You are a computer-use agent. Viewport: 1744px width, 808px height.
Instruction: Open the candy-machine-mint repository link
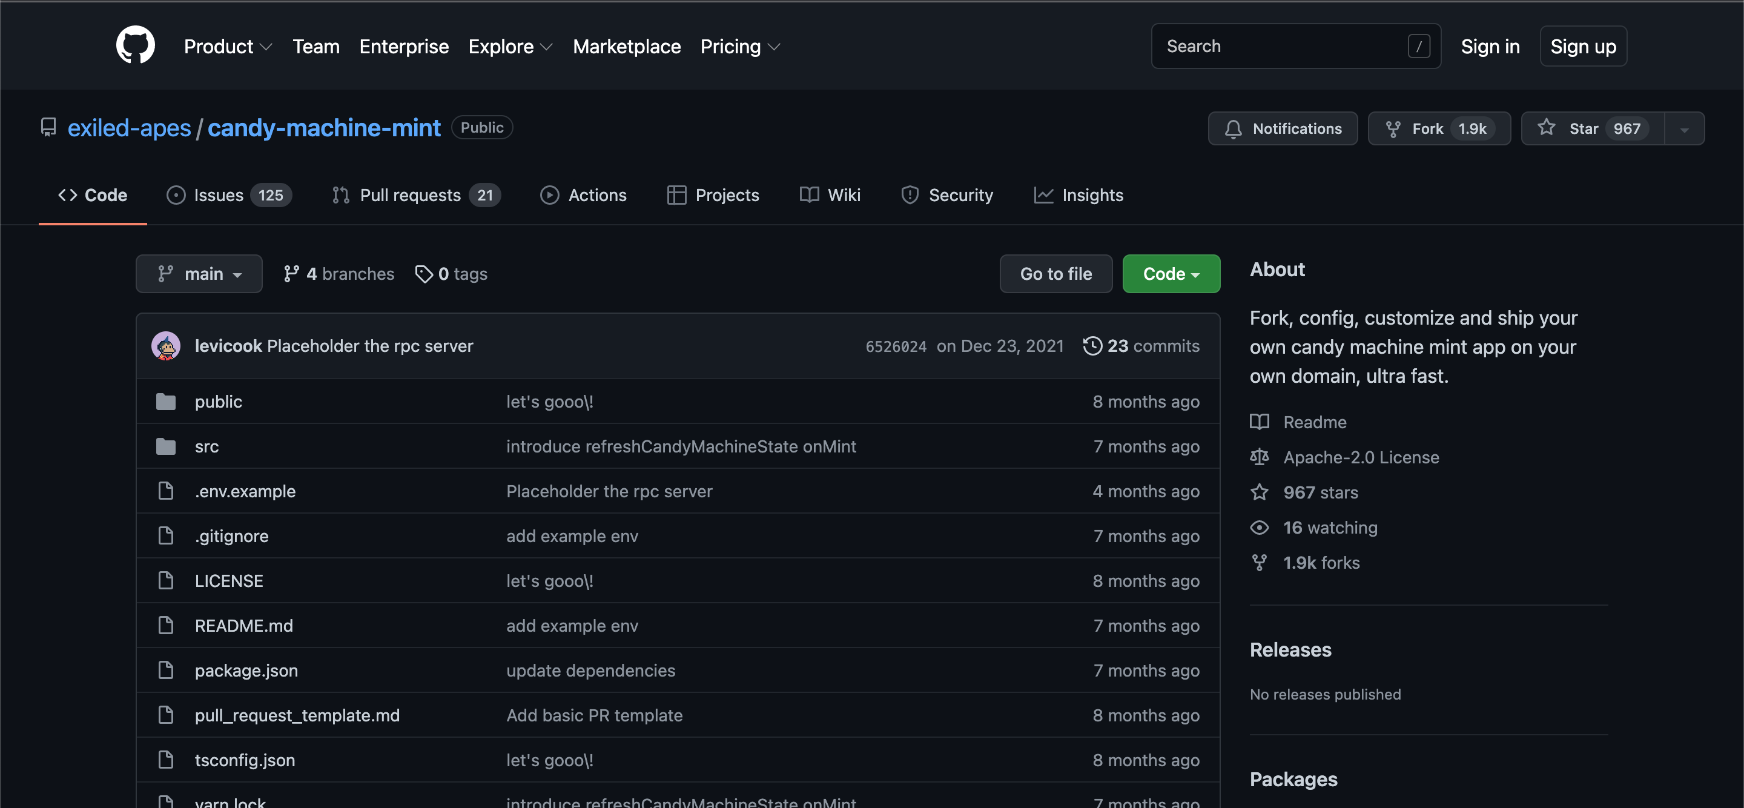pyautogui.click(x=323, y=127)
